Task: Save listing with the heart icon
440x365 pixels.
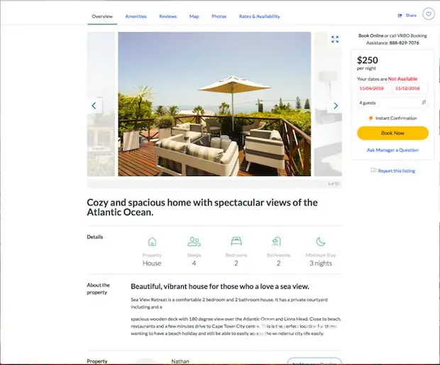Action: coord(428,14)
